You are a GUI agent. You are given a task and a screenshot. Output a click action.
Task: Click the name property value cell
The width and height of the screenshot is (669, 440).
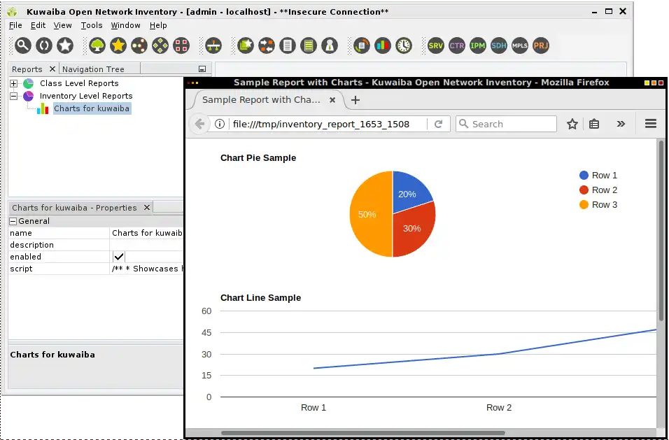[x=147, y=233]
